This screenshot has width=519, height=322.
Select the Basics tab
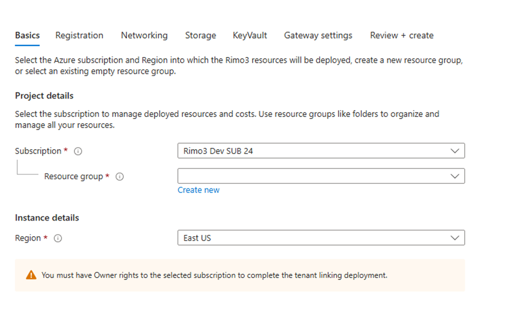[27, 36]
